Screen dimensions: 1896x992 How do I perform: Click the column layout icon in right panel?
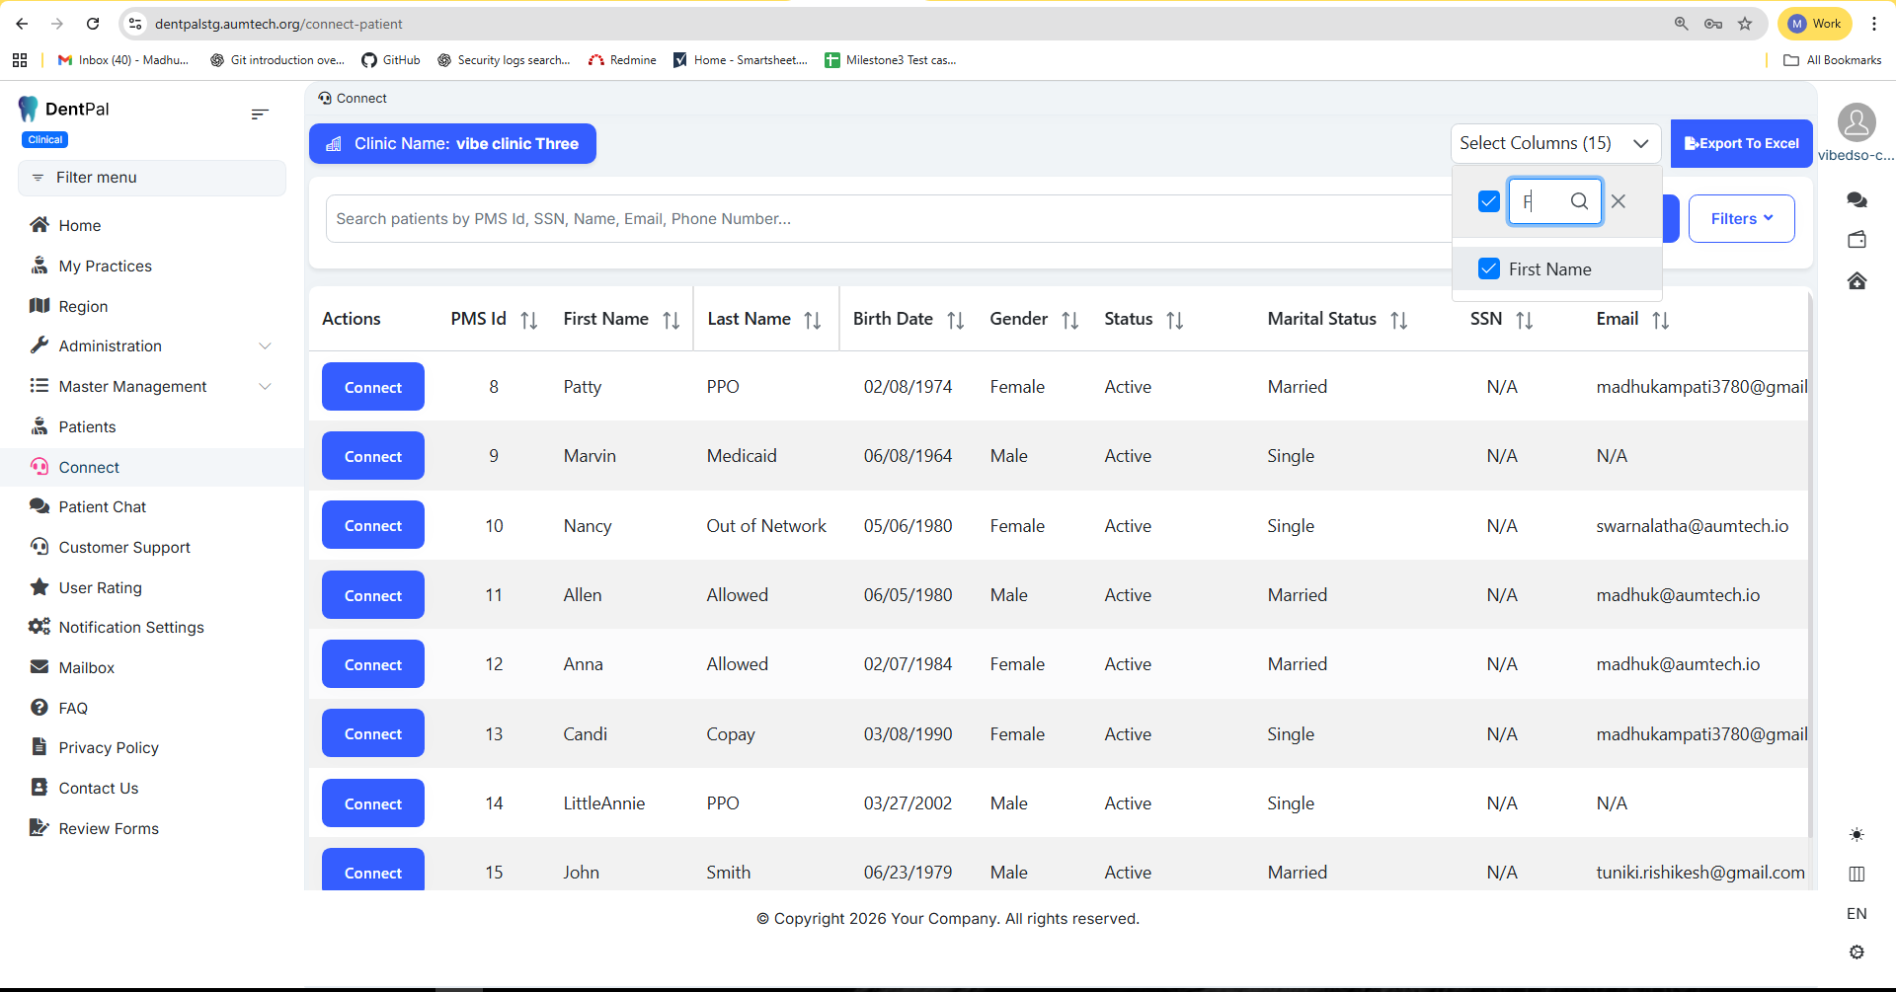tap(1856, 874)
